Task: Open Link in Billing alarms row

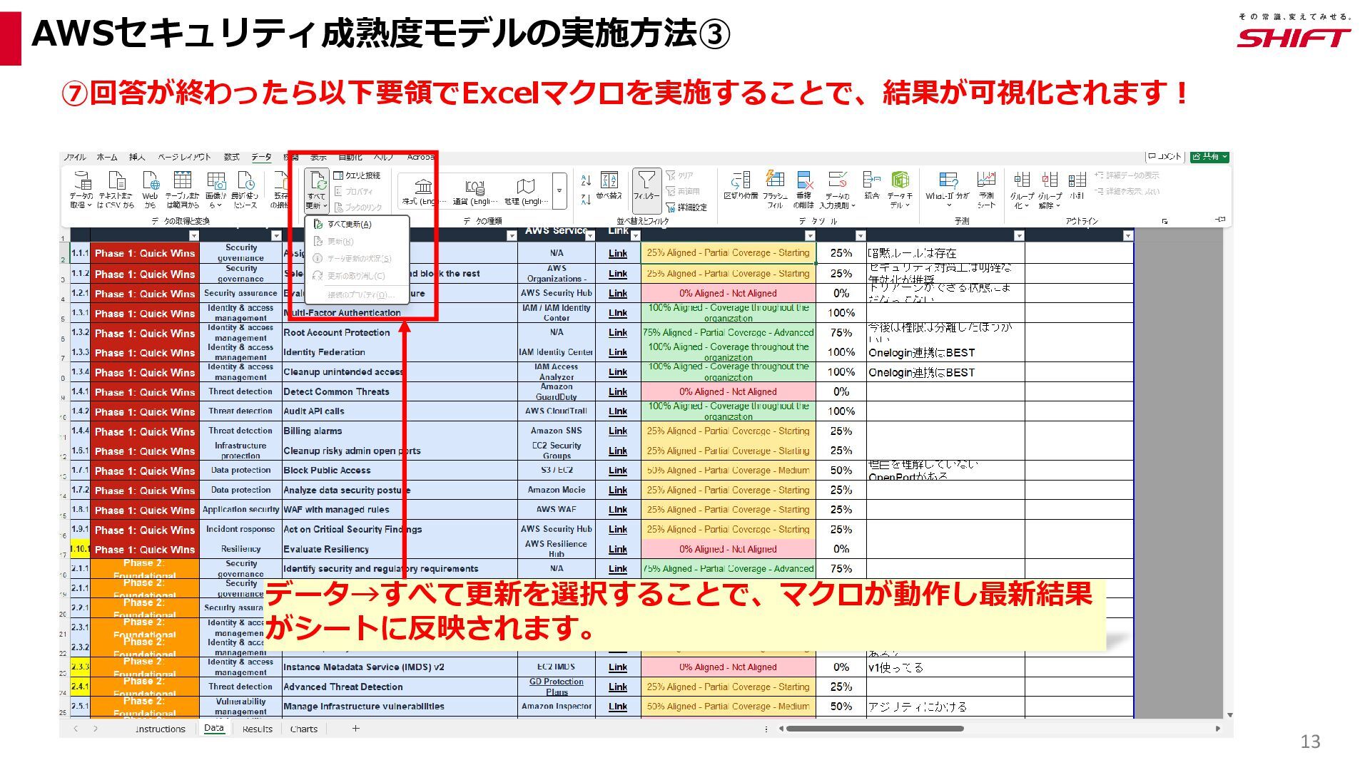Action: coord(618,431)
